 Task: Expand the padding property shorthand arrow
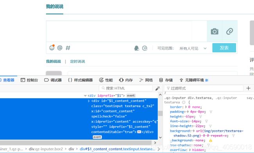tap(188, 112)
